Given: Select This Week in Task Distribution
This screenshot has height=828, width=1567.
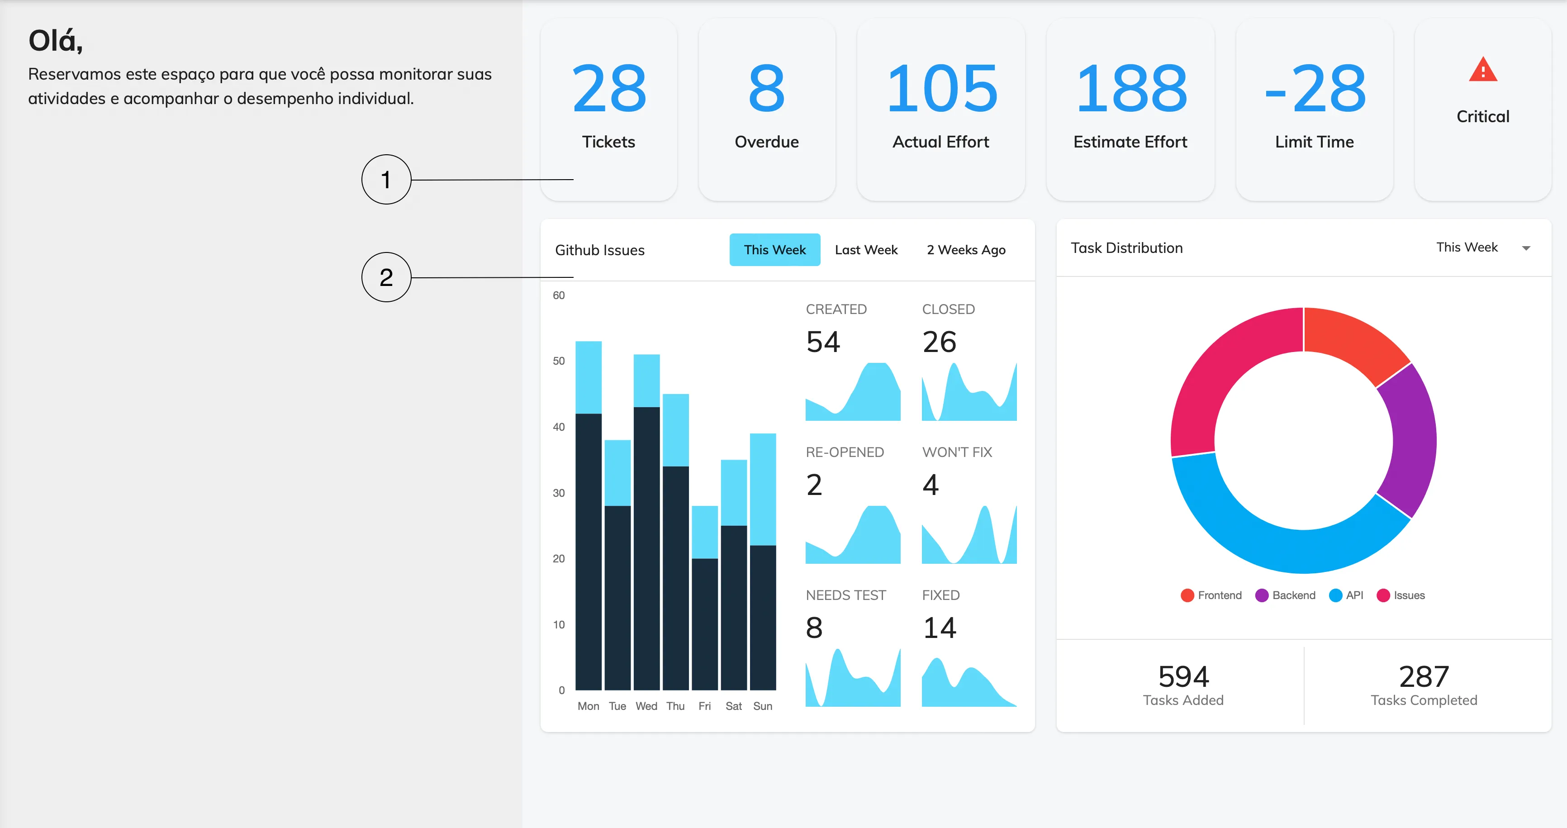Looking at the screenshot, I should point(1467,247).
